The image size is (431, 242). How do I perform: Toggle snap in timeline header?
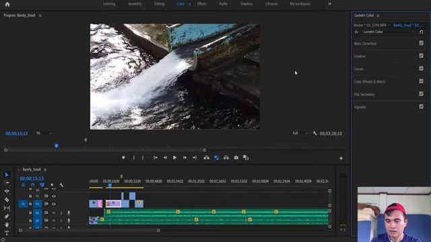point(33,185)
